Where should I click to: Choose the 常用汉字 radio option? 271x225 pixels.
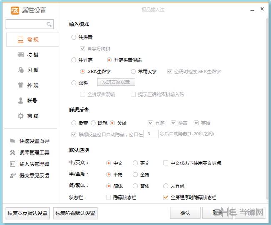pyautogui.click(x=133, y=72)
